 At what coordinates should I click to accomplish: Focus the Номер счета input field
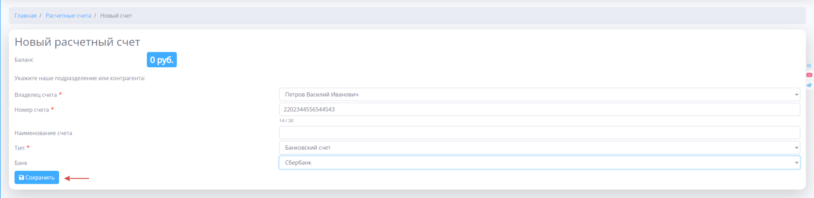[x=539, y=109]
